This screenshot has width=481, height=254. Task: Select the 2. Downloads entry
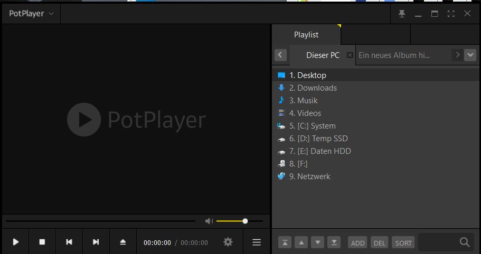[x=376, y=88]
